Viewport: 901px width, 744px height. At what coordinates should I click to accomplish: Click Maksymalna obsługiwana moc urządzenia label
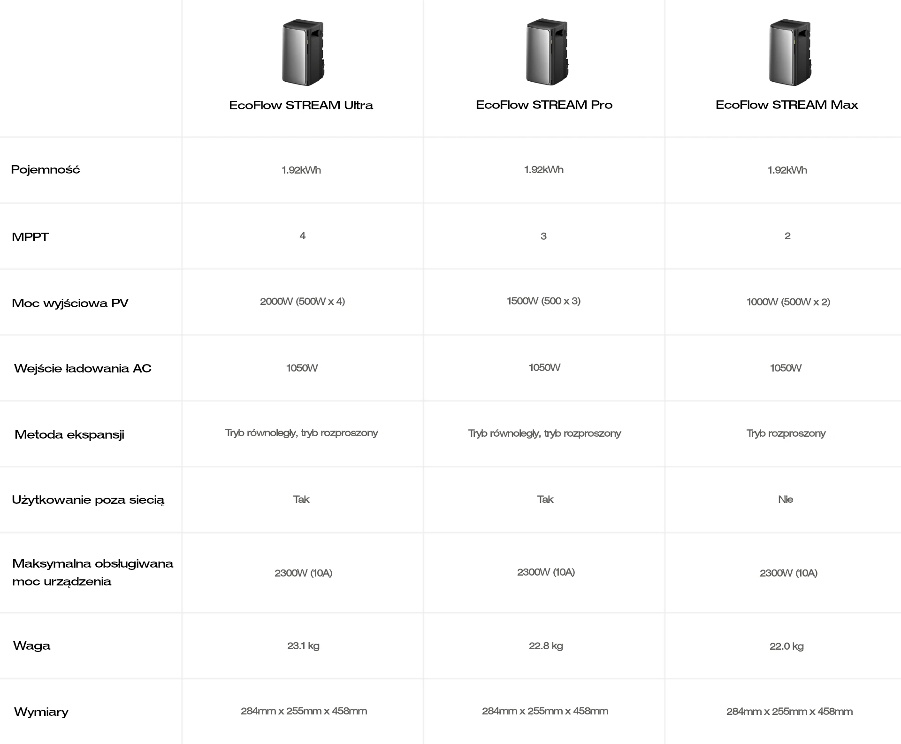[92, 572]
